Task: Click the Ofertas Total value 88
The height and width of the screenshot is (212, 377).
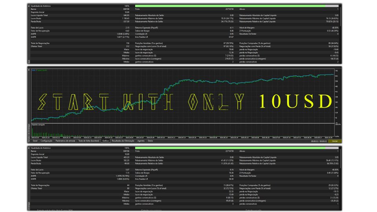Action: (x=128, y=188)
